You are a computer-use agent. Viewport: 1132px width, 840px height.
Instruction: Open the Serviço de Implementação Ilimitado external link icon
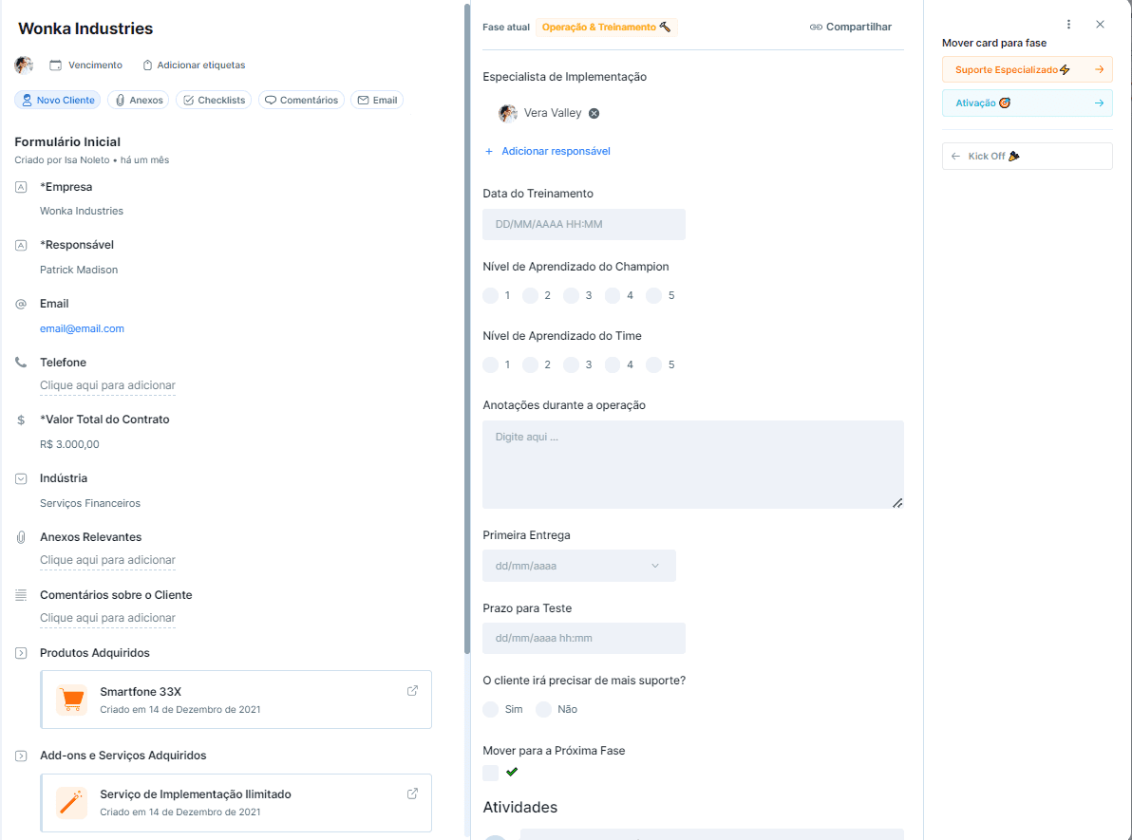click(412, 793)
